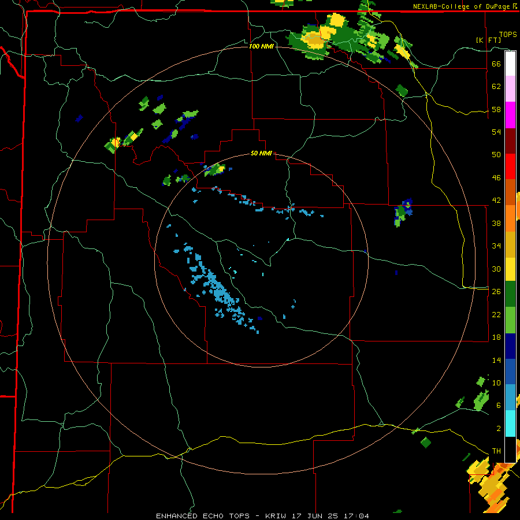Click the 17 JUN 25 date text
This screenshot has width=520, height=520.
316,516
